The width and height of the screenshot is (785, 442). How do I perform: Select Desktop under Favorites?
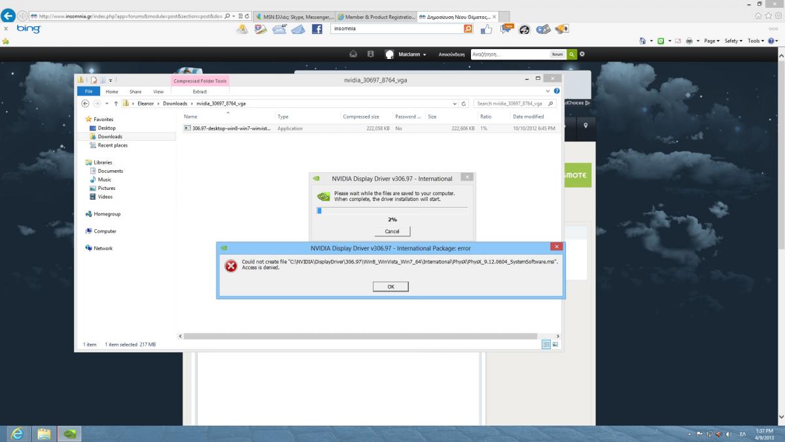click(x=107, y=128)
